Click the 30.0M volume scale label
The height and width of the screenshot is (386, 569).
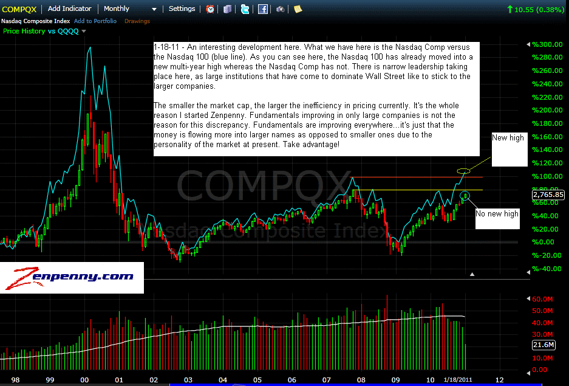click(542, 334)
